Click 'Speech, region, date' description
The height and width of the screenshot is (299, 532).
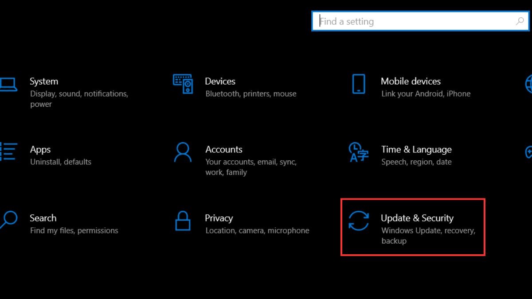416,162
